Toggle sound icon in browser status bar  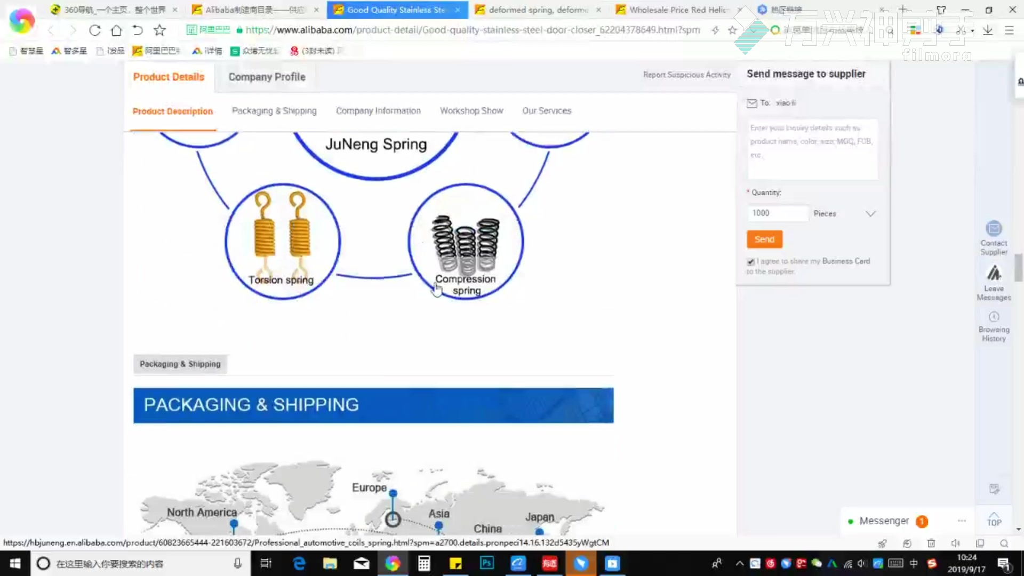(x=955, y=543)
